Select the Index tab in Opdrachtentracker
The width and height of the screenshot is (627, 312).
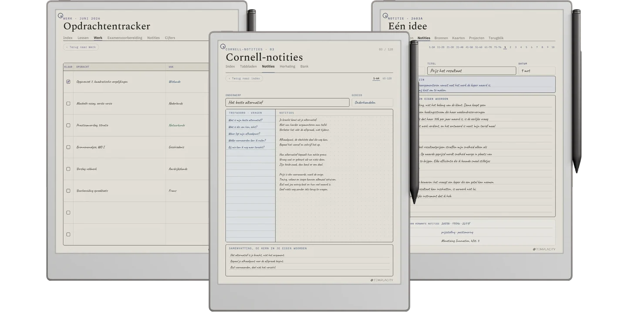pos(68,38)
